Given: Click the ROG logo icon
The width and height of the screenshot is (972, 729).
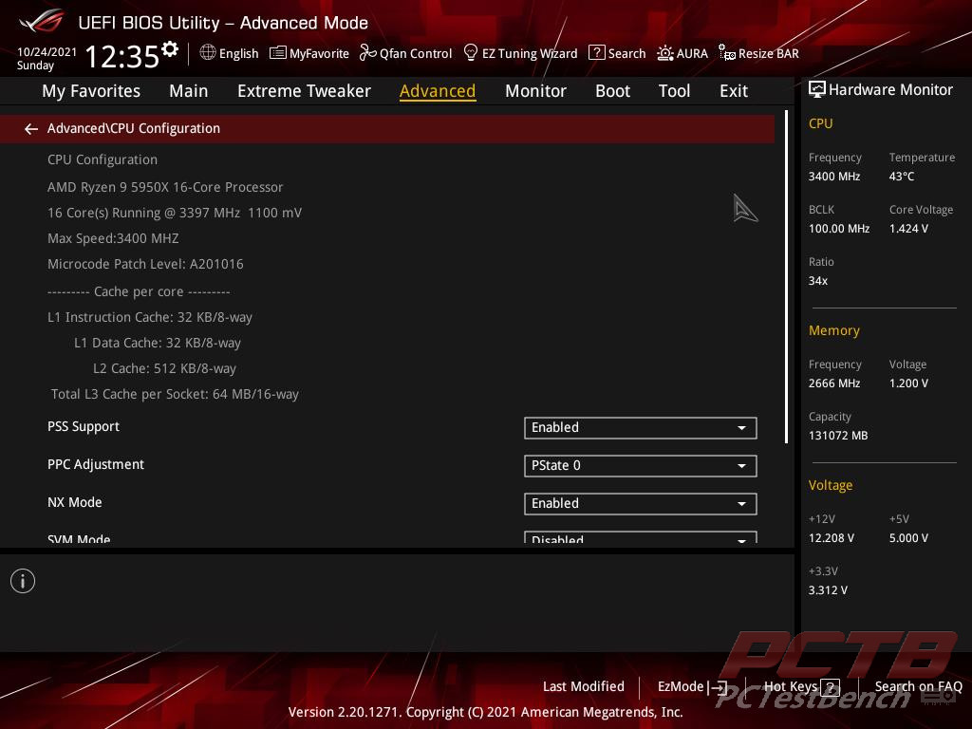Looking at the screenshot, I should pos(42,21).
